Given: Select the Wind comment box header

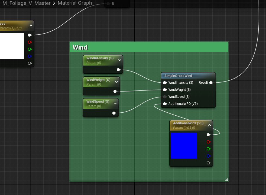Looking at the screenshot, I should (149, 47).
